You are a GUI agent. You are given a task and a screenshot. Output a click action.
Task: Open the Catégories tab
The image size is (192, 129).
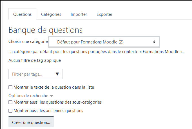51,14
